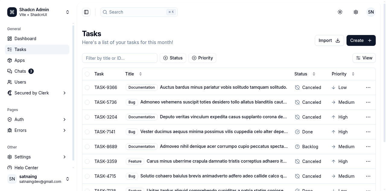Open the View column options
Image resolution: width=386 pixels, height=191 pixels.
[x=364, y=58]
